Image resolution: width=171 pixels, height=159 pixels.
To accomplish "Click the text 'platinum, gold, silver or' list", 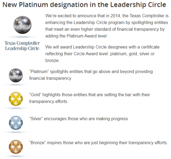I will (132, 54).
